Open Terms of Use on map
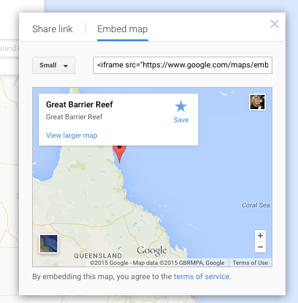This screenshot has width=298, height=303. click(250, 263)
